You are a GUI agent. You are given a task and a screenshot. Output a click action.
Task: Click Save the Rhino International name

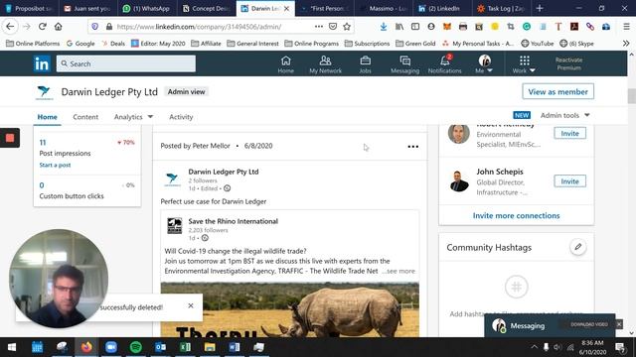(233, 221)
